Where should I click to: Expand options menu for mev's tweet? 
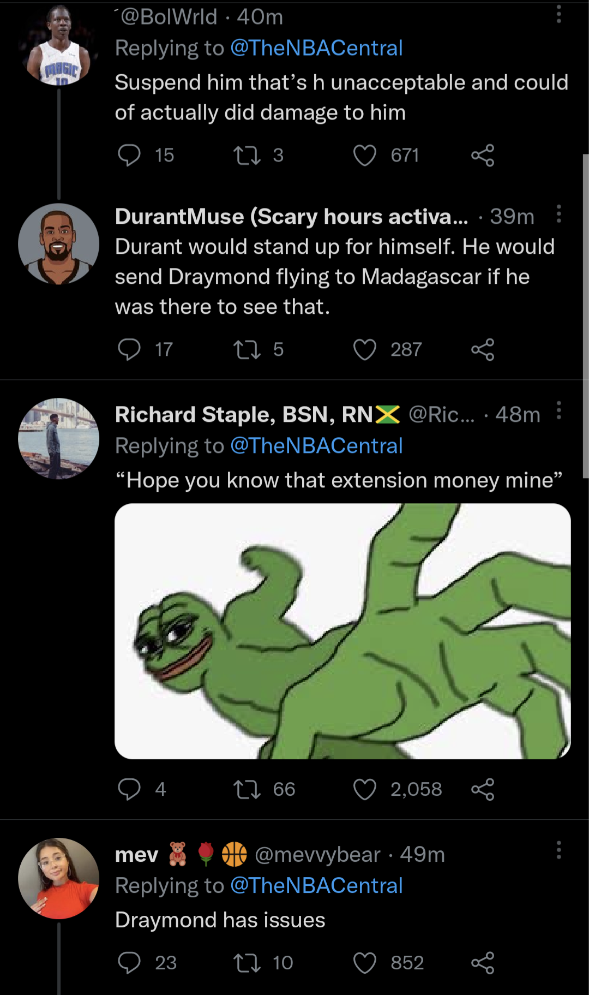pos(558,850)
